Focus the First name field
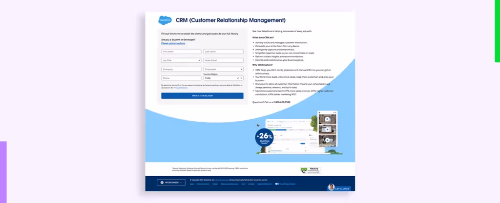 (x=181, y=52)
